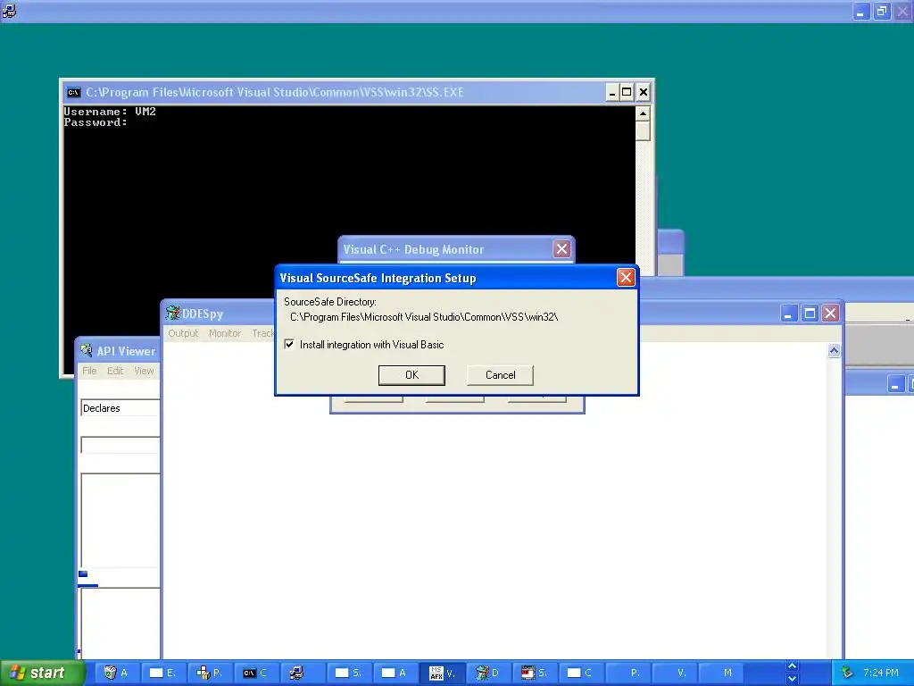Switch to taskbar item S. with white icon
The height and width of the screenshot is (686, 914).
click(x=349, y=673)
